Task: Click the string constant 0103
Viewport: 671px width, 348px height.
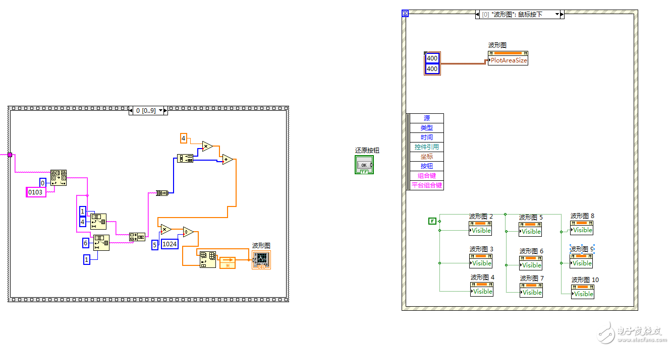Action: click(x=36, y=192)
